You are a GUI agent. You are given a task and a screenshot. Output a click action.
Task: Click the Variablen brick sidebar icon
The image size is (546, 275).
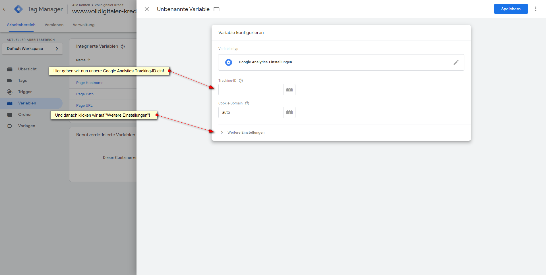click(x=10, y=103)
